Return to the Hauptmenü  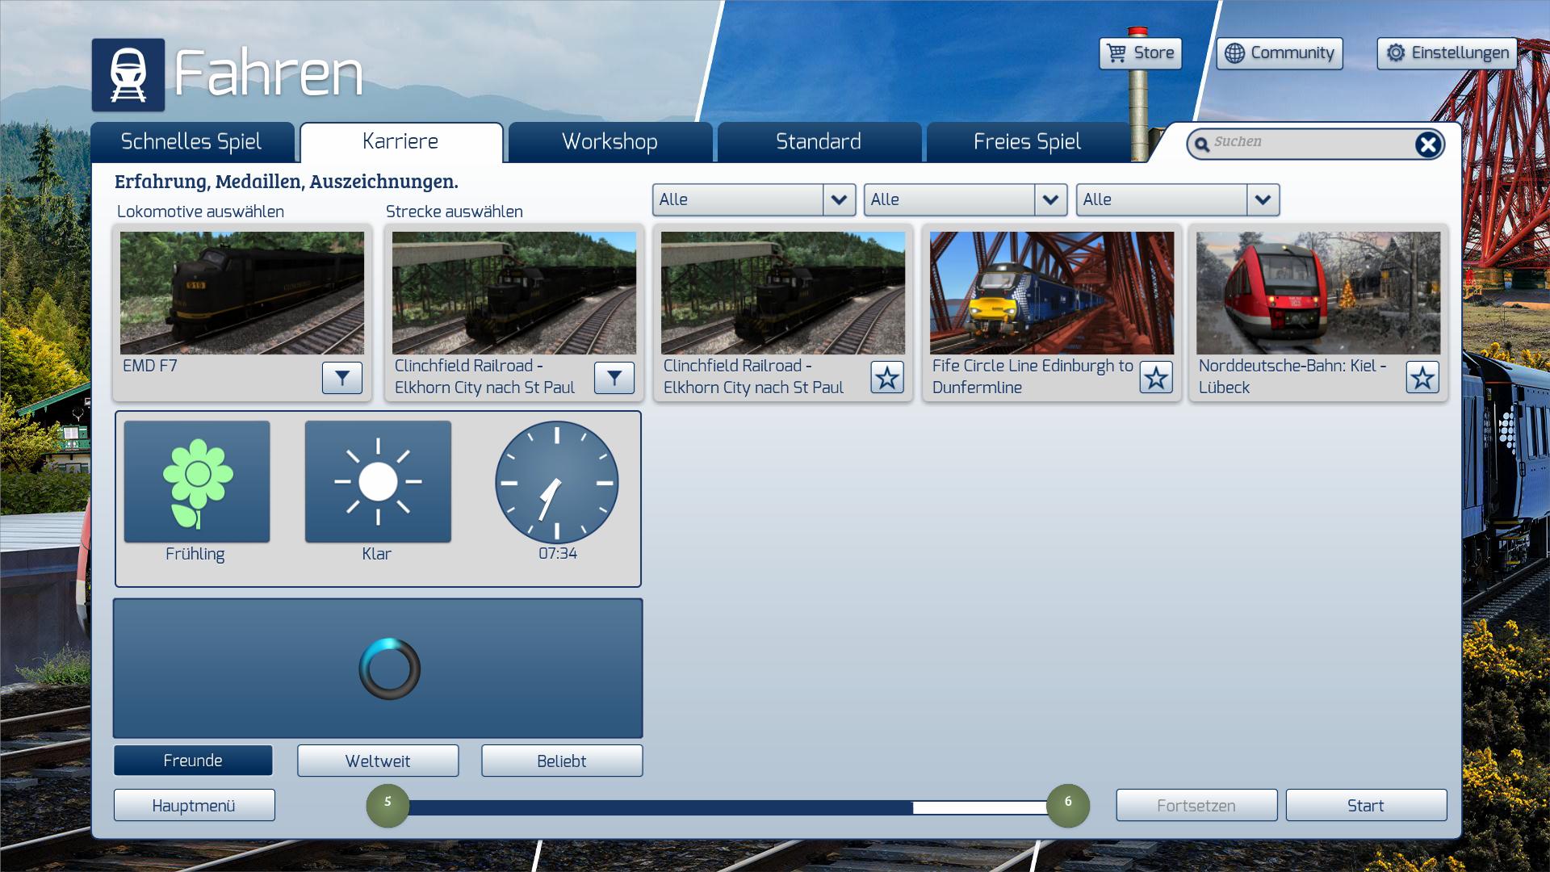(194, 806)
